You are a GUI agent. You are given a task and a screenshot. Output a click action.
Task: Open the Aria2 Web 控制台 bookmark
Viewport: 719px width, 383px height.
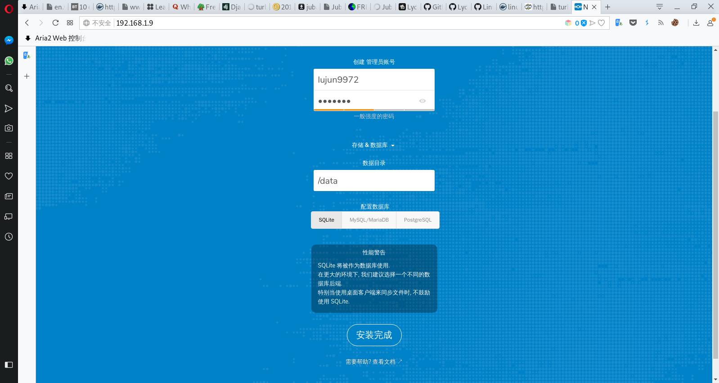point(56,38)
